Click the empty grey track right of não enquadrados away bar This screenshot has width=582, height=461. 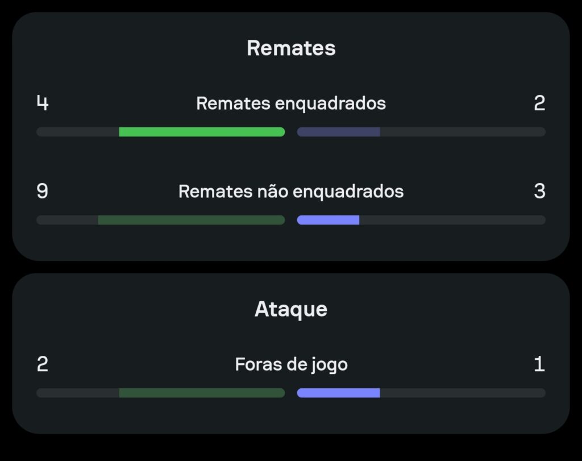[452, 220]
